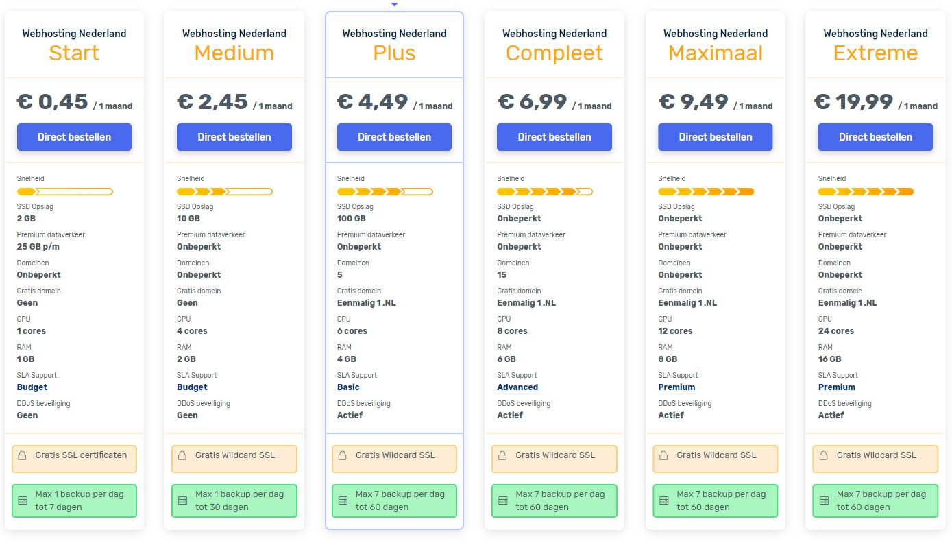Click the backup icon in Plus plan
Viewport: 952px width, 543px height.
click(343, 501)
